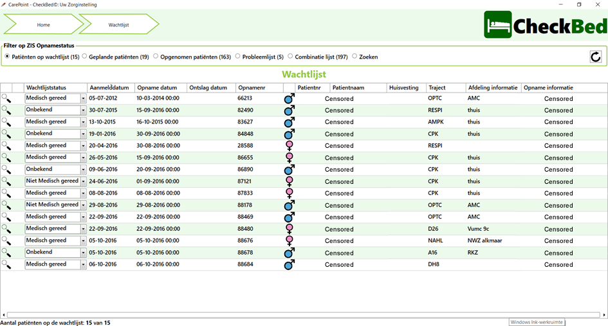Open magnifier details for admission 88678
Viewport: 608px width, 326px height.
click(6, 252)
